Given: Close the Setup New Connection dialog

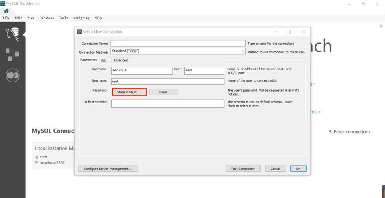Looking at the screenshot, I should pos(303,32).
